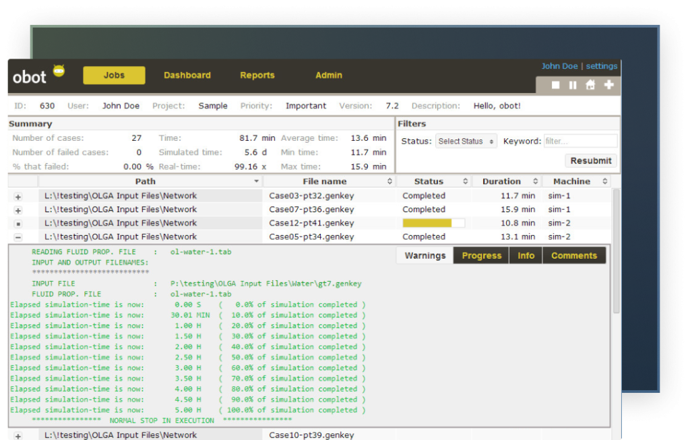The width and height of the screenshot is (690, 440).
Task: Switch to the Progress tab
Action: [x=481, y=255]
